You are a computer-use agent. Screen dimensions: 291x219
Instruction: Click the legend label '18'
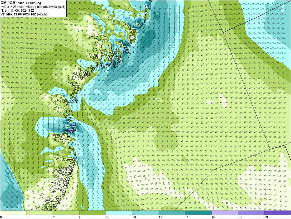point(240,217)
